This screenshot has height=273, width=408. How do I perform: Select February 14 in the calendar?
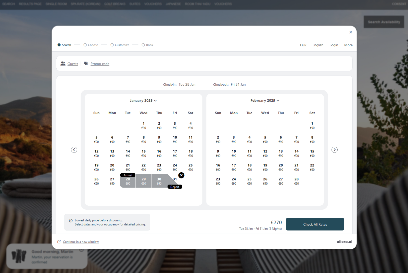296,153
